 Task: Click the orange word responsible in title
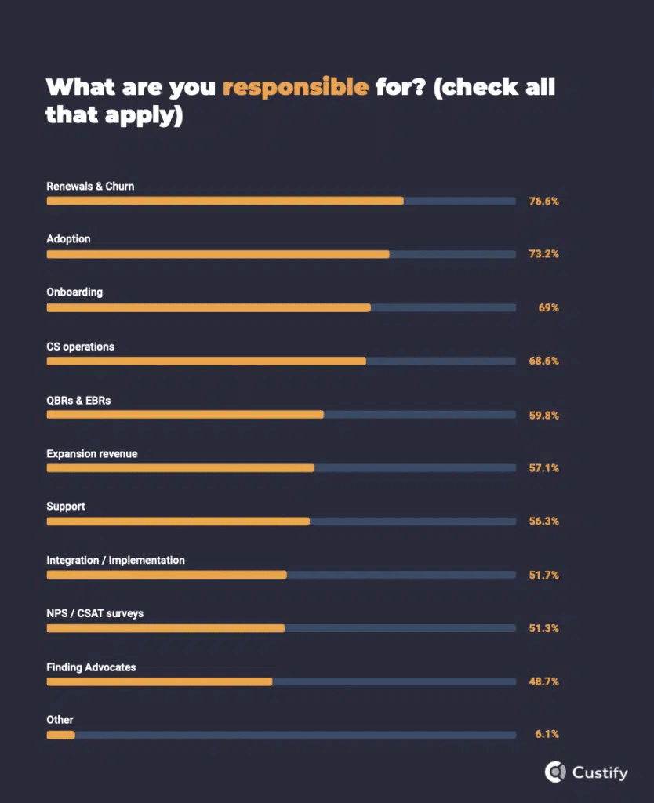tap(296, 87)
